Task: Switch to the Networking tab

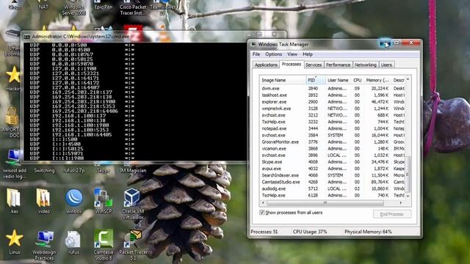Action: coord(366,65)
